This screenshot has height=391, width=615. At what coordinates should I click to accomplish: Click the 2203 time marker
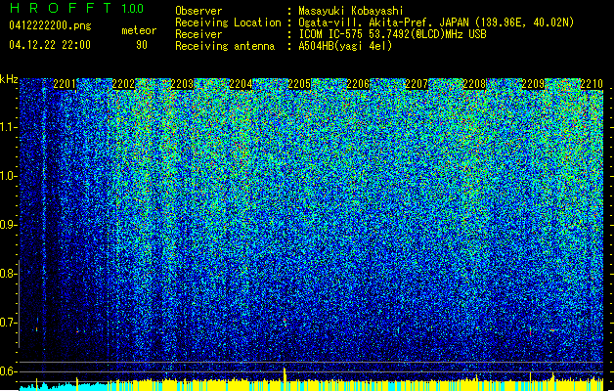182,84
